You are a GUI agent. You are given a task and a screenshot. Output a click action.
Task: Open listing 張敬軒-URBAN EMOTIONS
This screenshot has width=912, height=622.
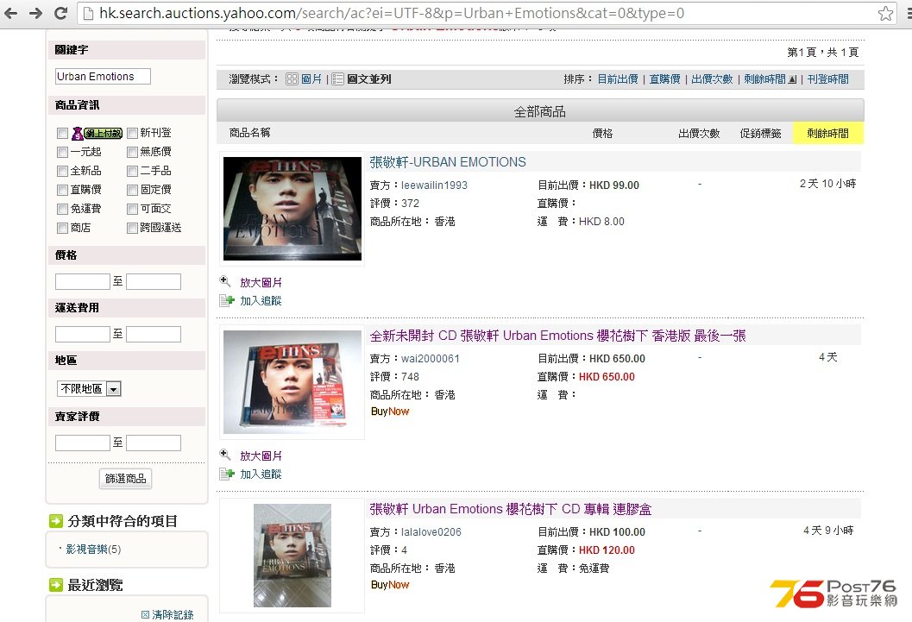(448, 162)
